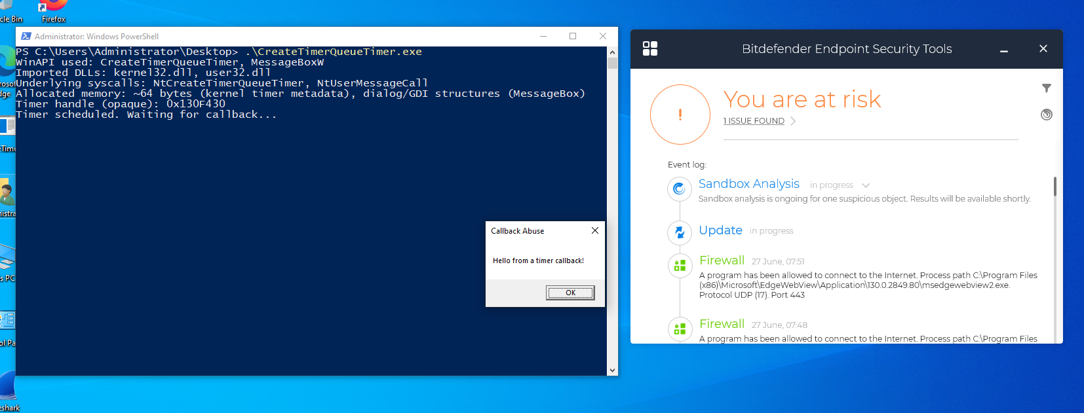Click the Sandbox Analysis event title
The height and width of the screenshot is (413, 1084).
coord(748,184)
